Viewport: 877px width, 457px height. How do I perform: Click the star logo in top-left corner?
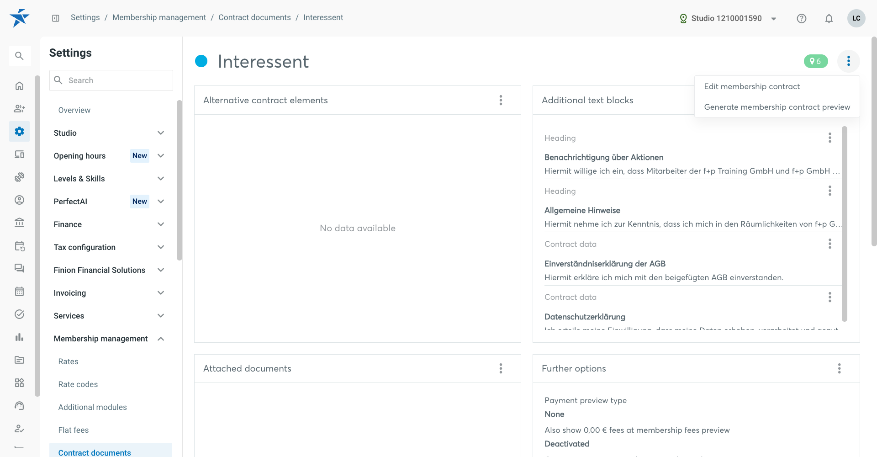[x=19, y=18]
